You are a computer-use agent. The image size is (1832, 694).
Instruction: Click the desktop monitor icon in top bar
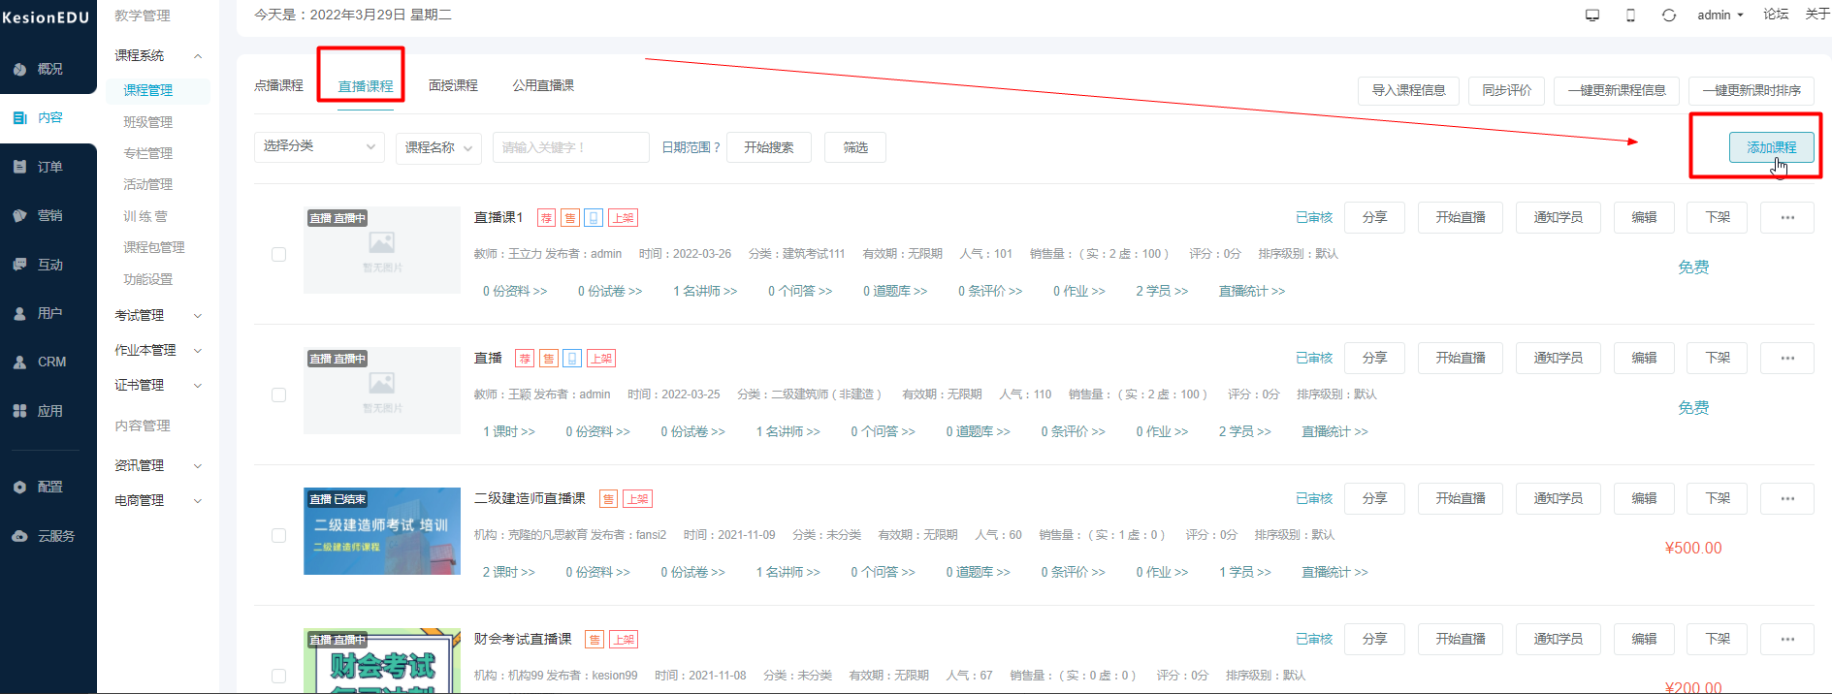[1592, 16]
